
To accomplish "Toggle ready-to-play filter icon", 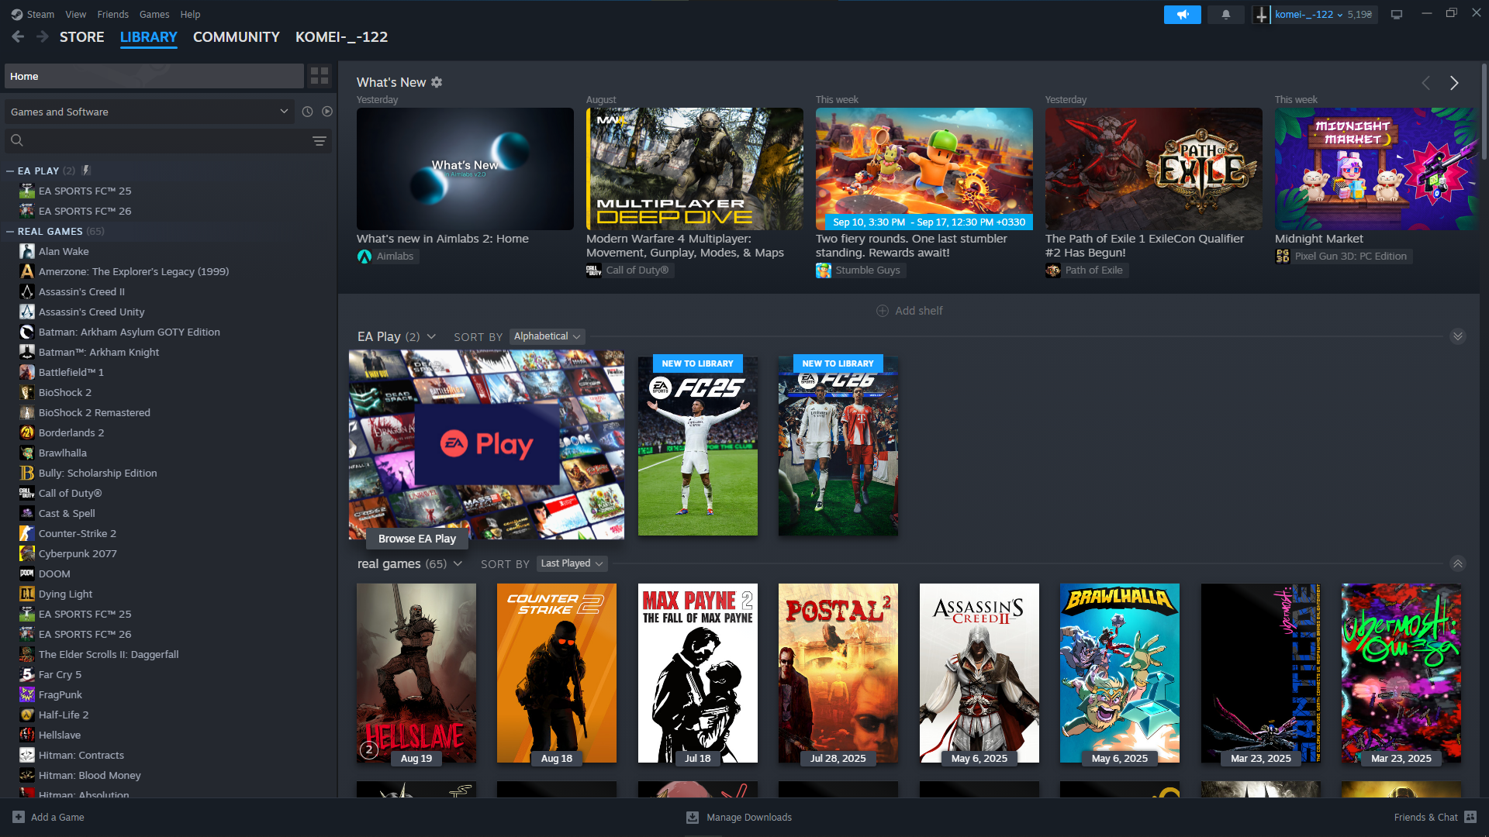I will click(x=327, y=112).
